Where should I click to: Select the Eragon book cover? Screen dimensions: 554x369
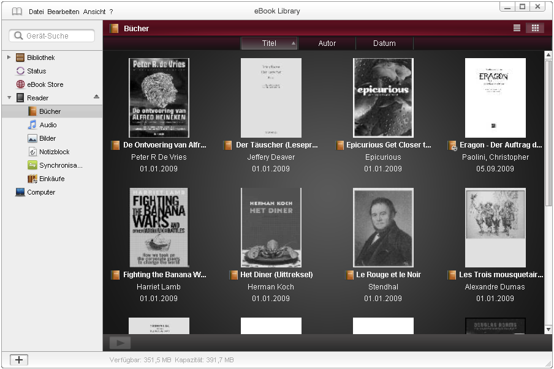[495, 98]
